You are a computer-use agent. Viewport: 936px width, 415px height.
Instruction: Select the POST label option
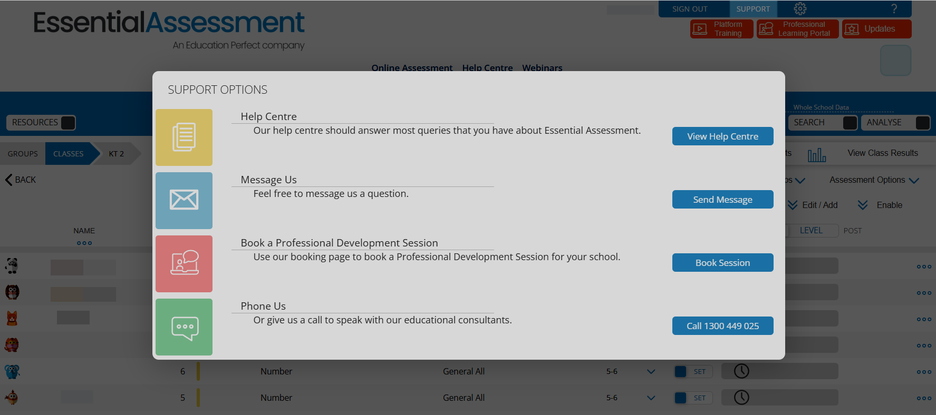pyautogui.click(x=853, y=231)
